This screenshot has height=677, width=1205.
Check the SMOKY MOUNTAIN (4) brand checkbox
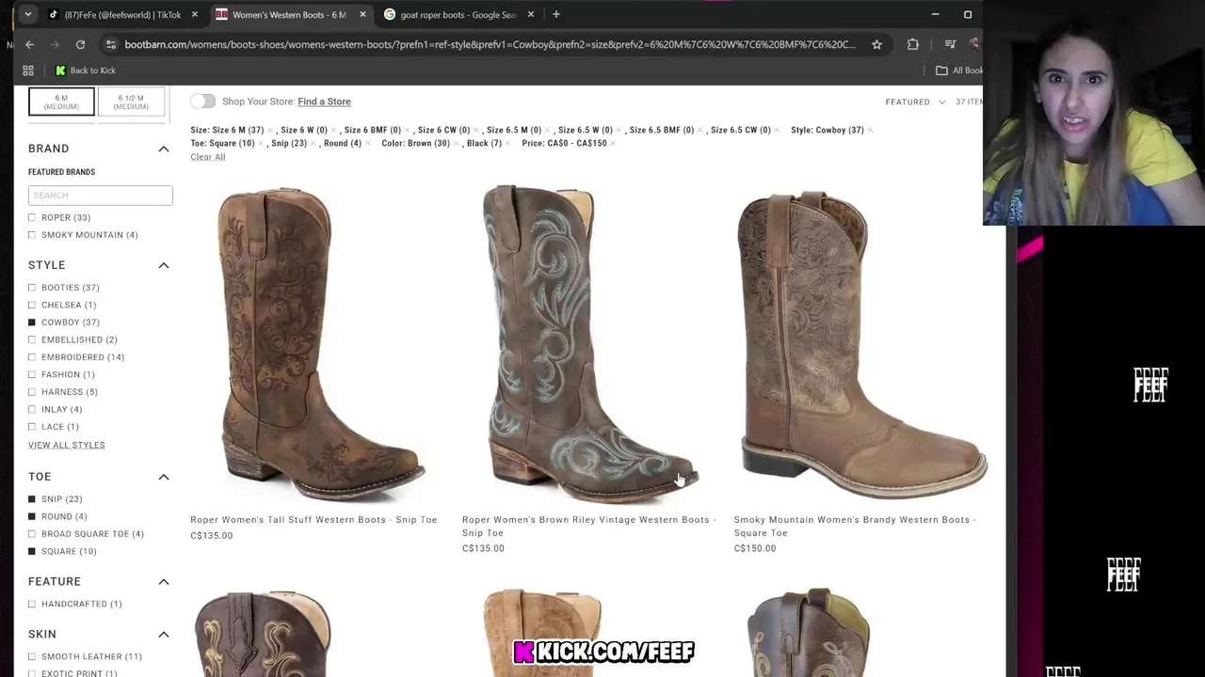[x=32, y=235]
